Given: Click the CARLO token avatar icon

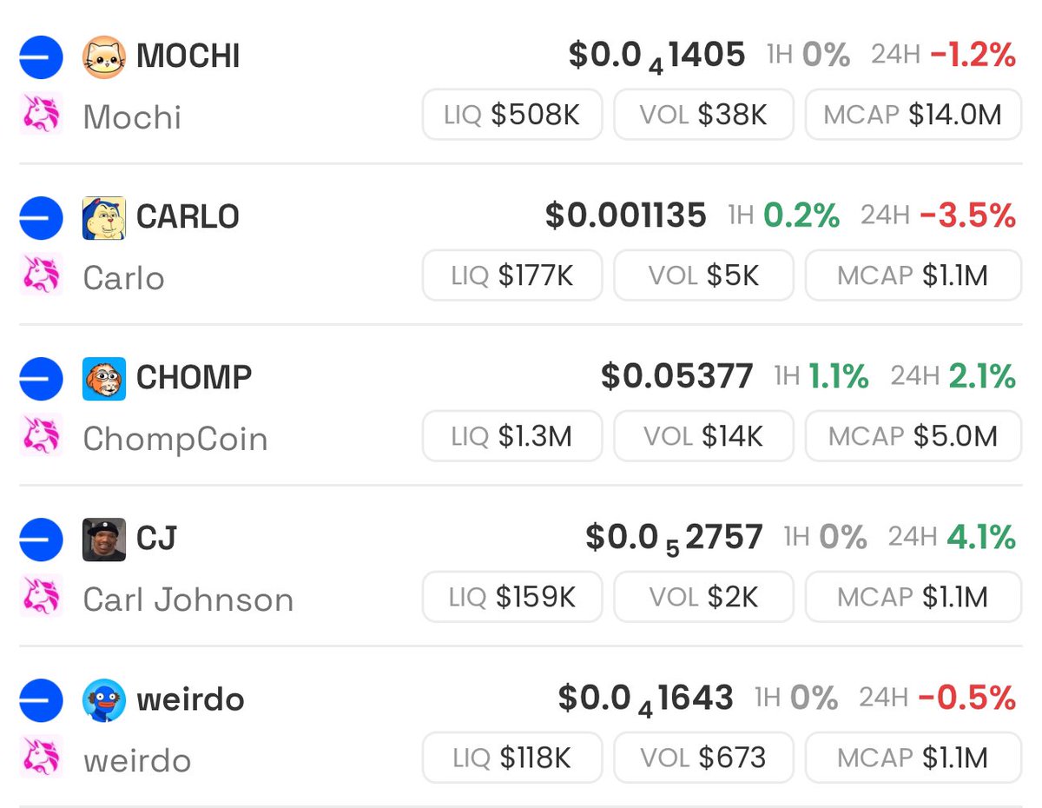Looking at the screenshot, I should pyautogui.click(x=104, y=218).
